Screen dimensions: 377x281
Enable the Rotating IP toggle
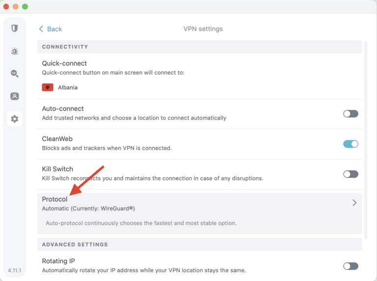click(x=350, y=266)
